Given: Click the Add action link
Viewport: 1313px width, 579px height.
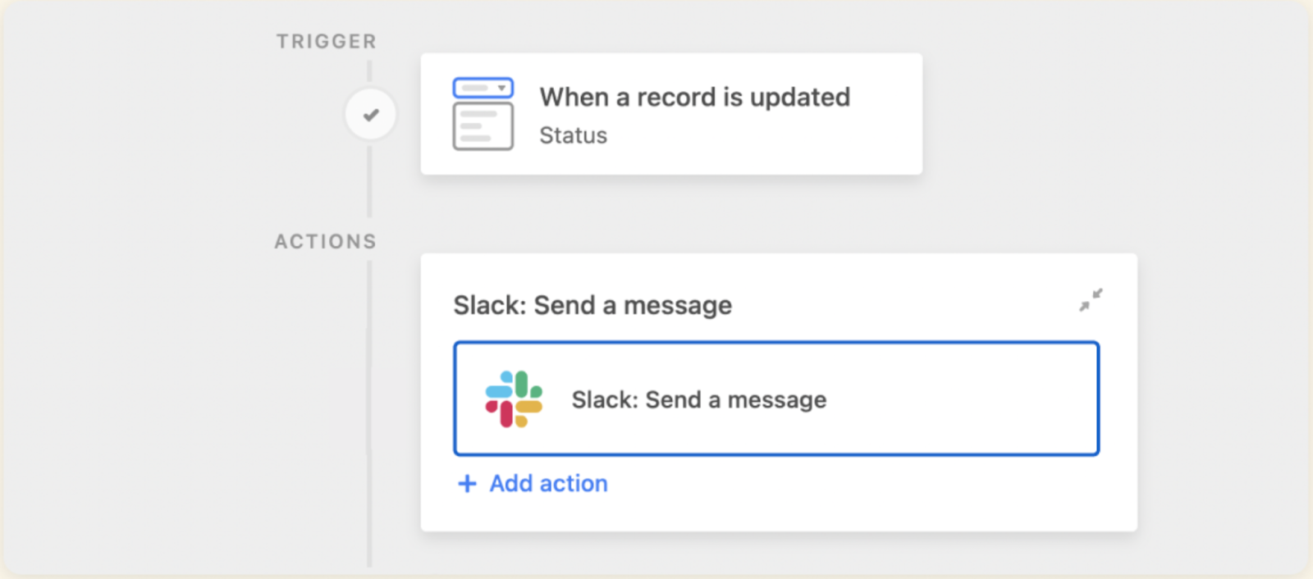Looking at the screenshot, I should tap(547, 483).
